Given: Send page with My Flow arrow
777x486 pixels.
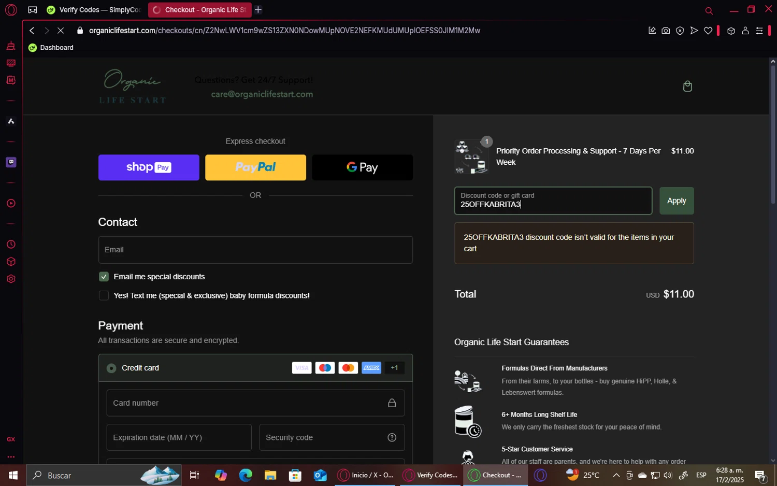Looking at the screenshot, I should 694,31.
